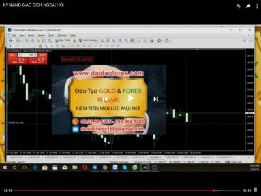The width and height of the screenshot is (261, 196).
Task: Select the Fibonacci retracement tool
Action: click(x=46, y=46)
